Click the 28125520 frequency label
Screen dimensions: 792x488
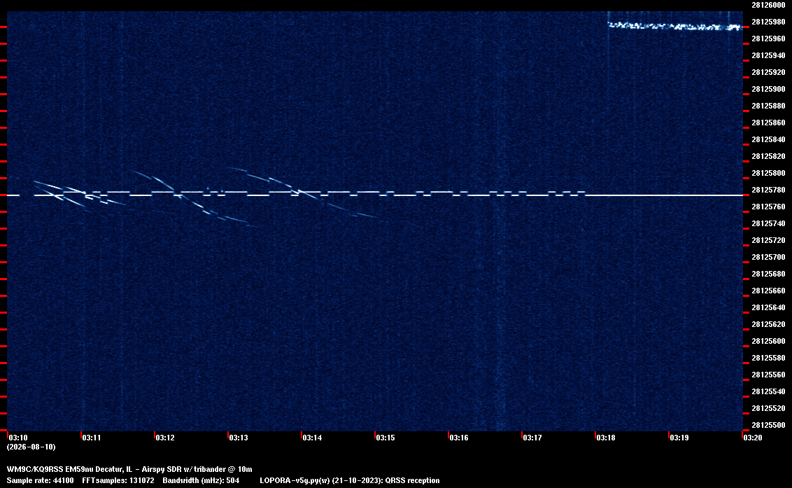pyautogui.click(x=768, y=408)
